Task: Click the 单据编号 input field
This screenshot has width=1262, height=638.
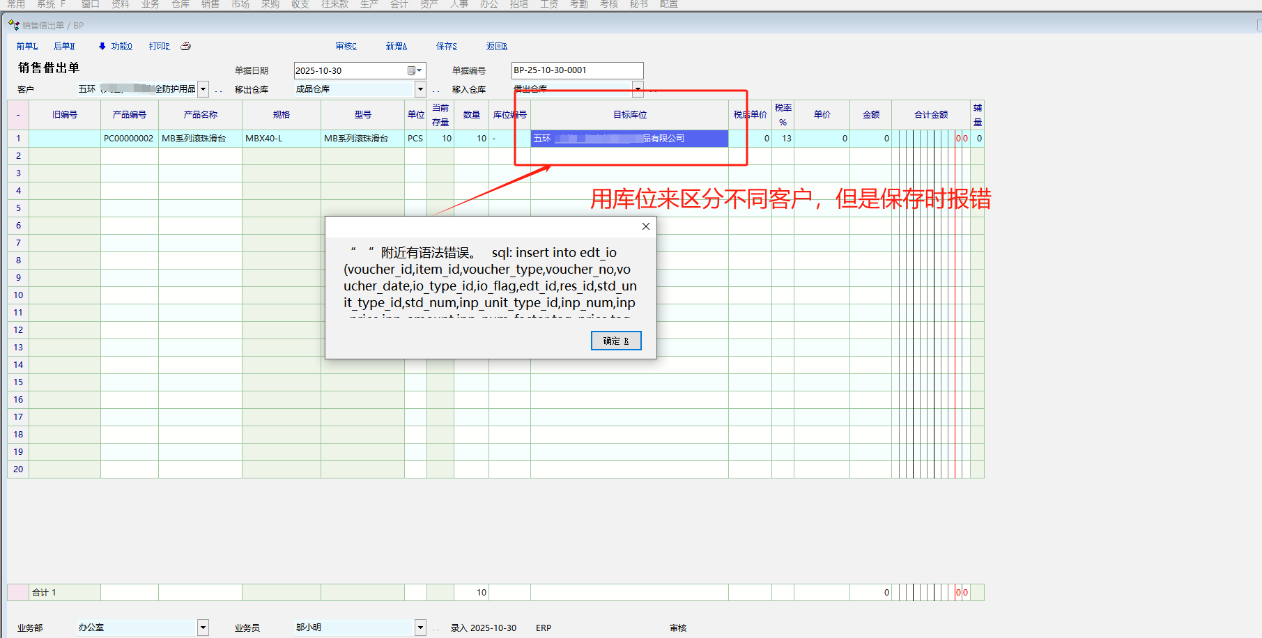Action: pos(577,70)
